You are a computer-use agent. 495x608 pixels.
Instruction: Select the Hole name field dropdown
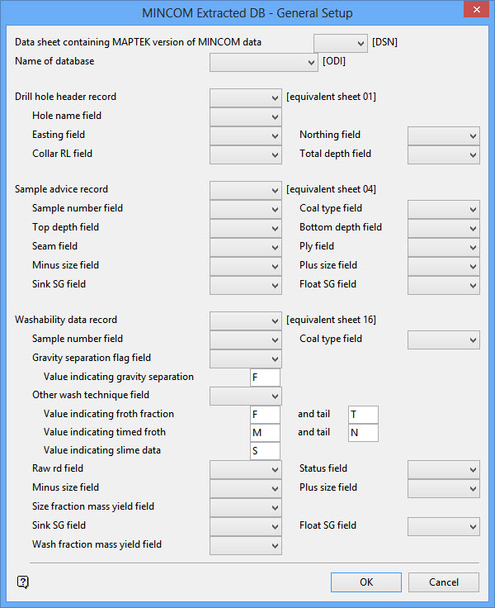click(x=246, y=116)
